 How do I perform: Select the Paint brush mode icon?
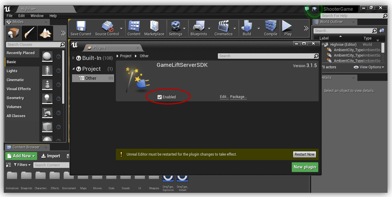point(29,33)
